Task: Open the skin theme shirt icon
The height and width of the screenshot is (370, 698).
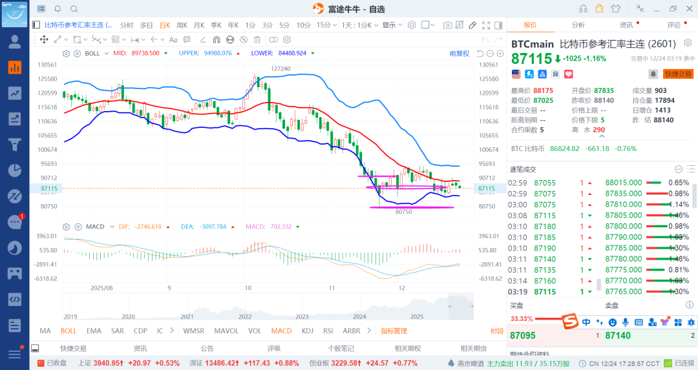Action: (x=615, y=9)
